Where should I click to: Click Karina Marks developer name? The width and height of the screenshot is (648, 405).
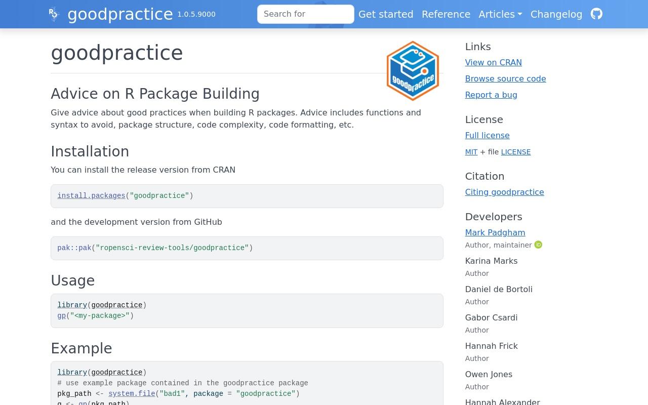(x=491, y=261)
